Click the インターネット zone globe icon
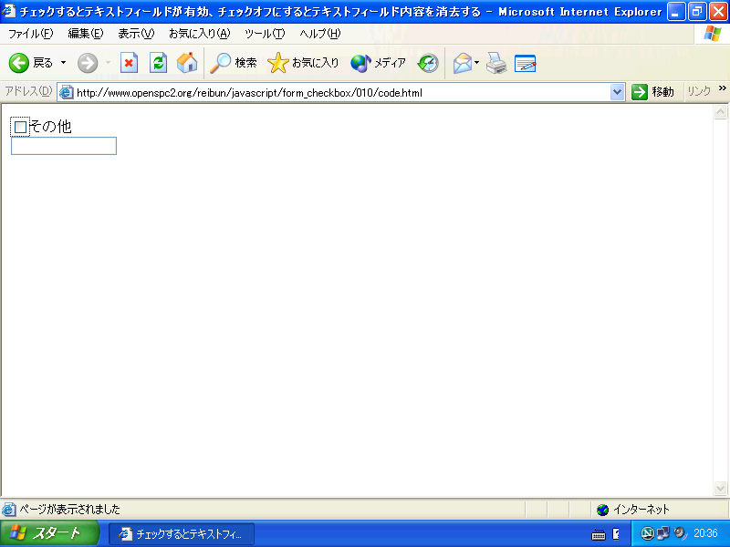 point(602,510)
